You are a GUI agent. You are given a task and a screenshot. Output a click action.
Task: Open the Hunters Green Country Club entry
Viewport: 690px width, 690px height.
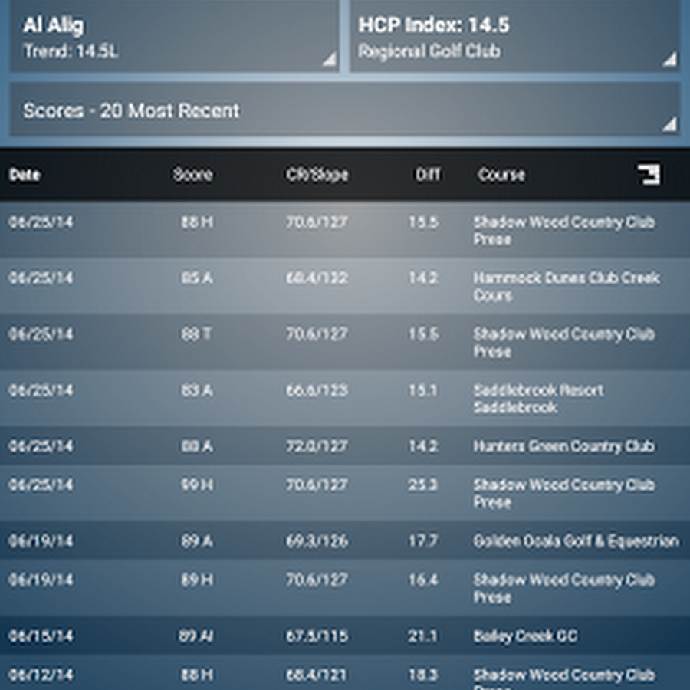pyautogui.click(x=563, y=446)
